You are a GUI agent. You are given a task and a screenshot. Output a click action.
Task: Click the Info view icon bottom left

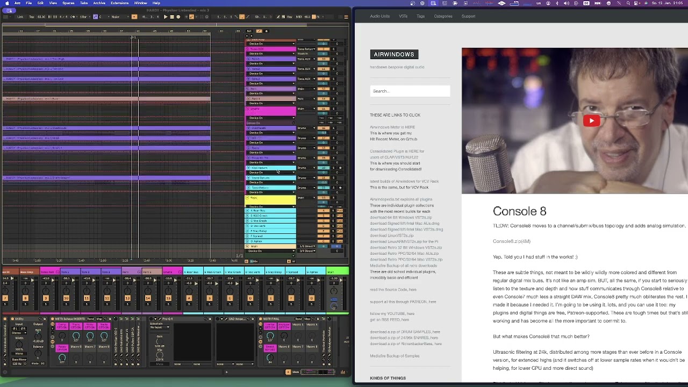click(x=4, y=372)
